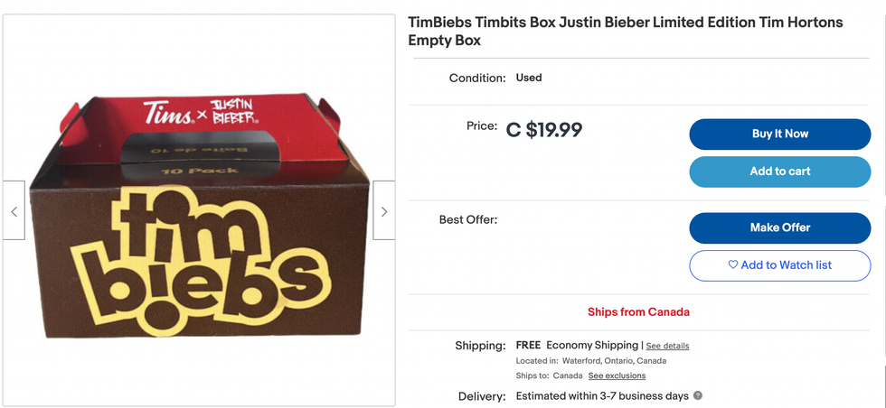Click the Make Offer button
This screenshot has height=408, width=886.
coord(779,227)
